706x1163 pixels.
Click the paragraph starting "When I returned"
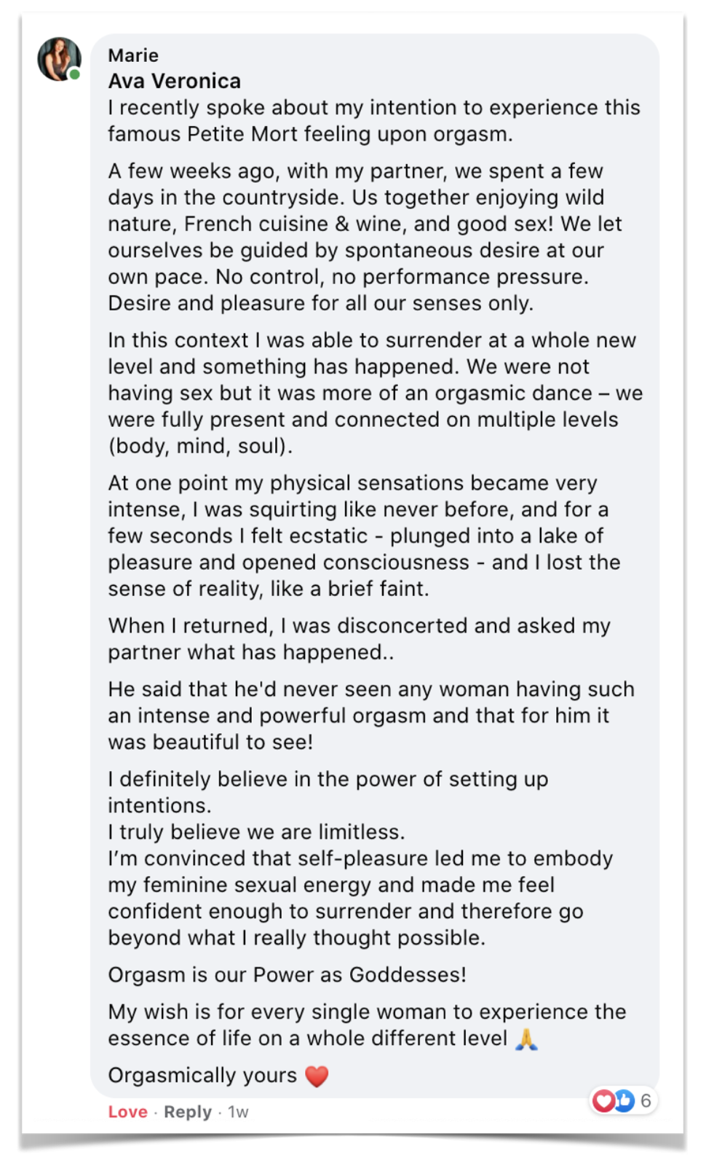tap(359, 638)
